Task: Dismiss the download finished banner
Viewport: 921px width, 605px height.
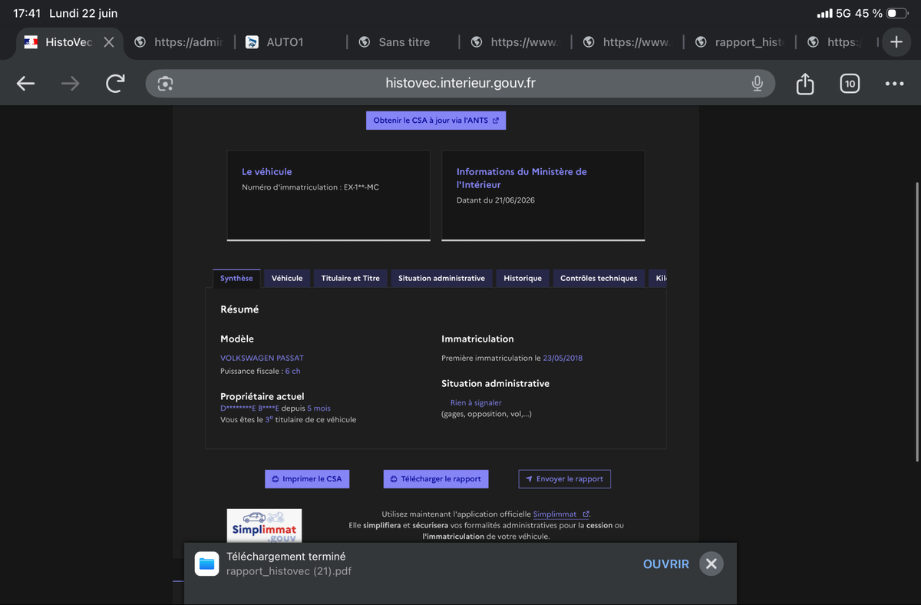Action: 711,564
